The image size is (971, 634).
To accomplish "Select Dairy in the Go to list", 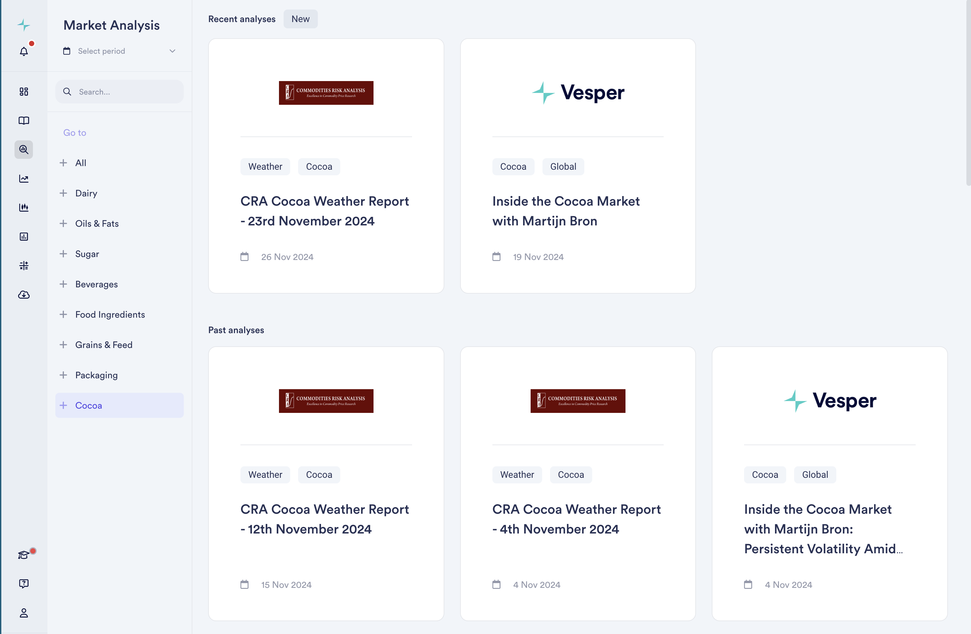I will (86, 193).
